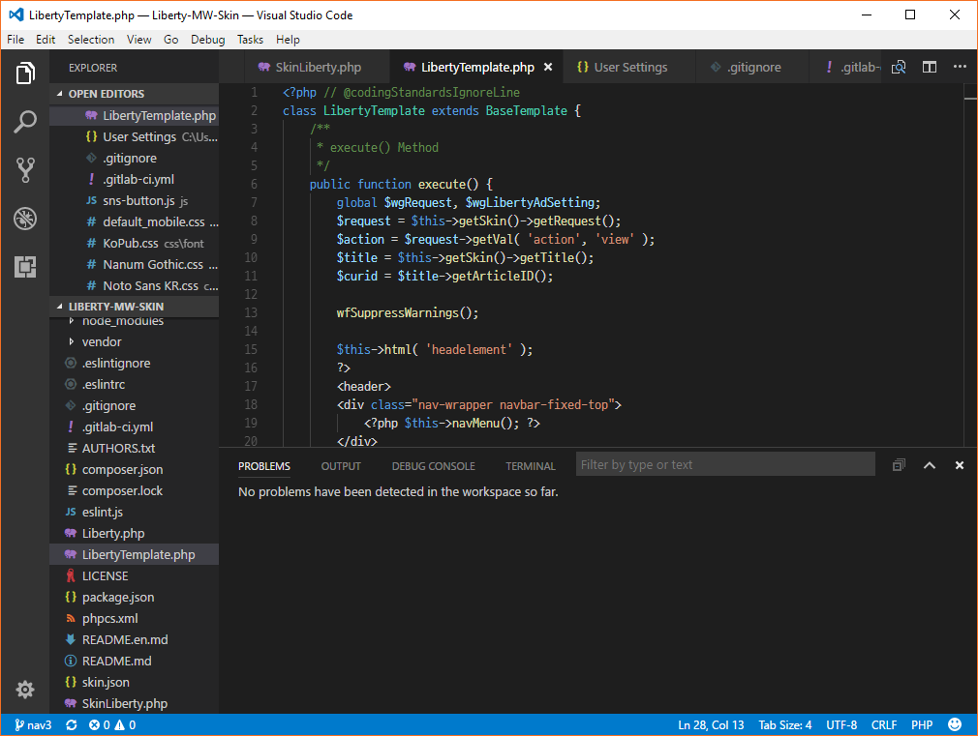The image size is (978, 736).
Task: Close the bottom panel
Action: 960,465
